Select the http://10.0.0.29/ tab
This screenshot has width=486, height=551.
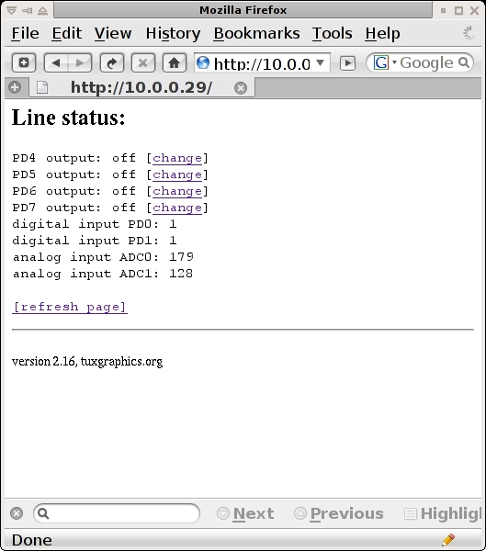coord(141,87)
